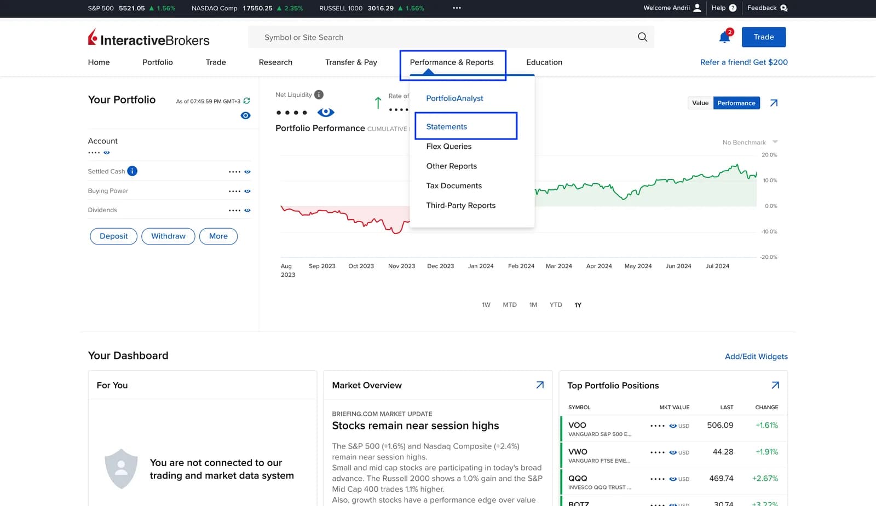Click the Withdraw button
This screenshot has height=506, width=876.
(168, 236)
